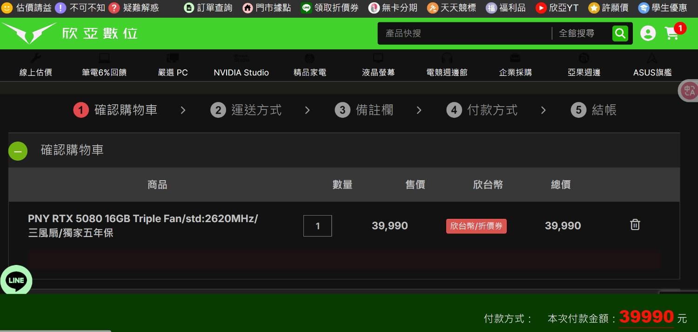Viewport: 698px width, 332px height.
Task: Open the shopping cart icon
Action: (x=672, y=33)
